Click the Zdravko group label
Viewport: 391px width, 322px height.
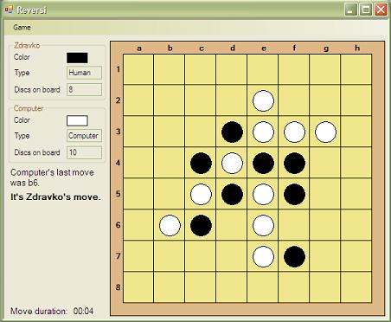click(x=27, y=45)
